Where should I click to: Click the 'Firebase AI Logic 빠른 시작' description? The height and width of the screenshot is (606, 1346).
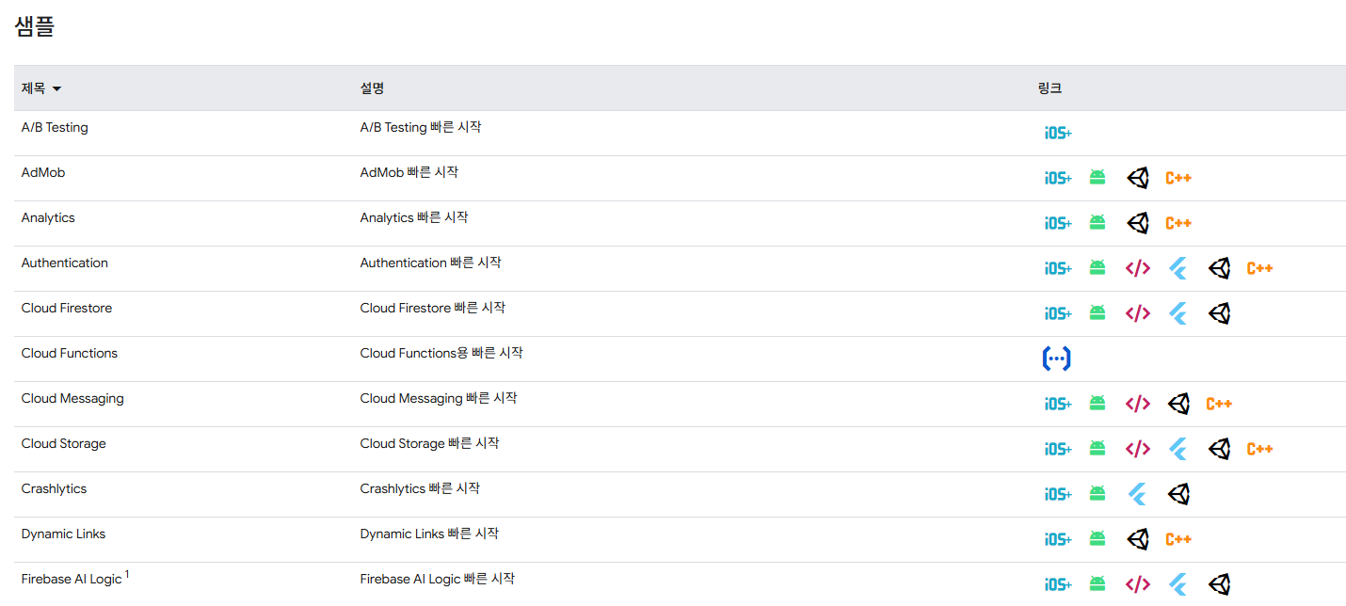[x=438, y=579]
